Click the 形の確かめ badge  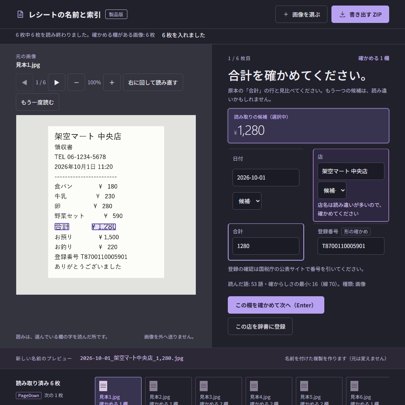pos(356,231)
